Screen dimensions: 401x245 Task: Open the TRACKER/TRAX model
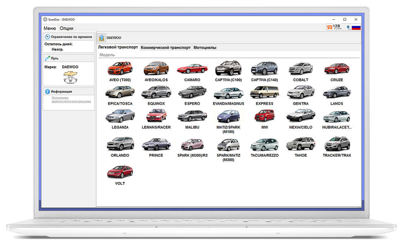(336, 147)
